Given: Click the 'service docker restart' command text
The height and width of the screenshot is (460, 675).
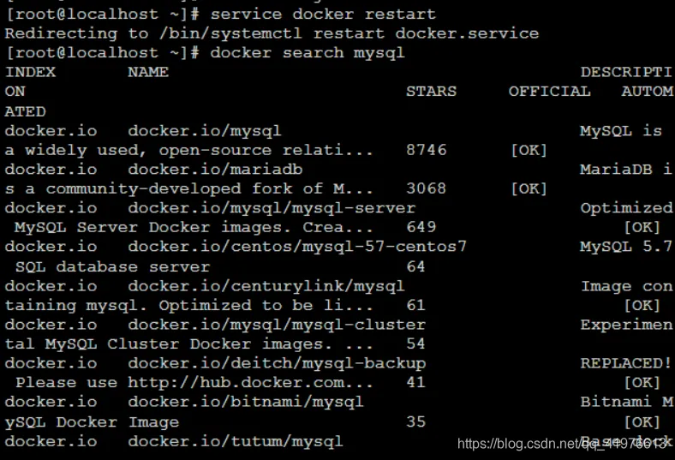Looking at the screenshot, I should click(x=323, y=15).
